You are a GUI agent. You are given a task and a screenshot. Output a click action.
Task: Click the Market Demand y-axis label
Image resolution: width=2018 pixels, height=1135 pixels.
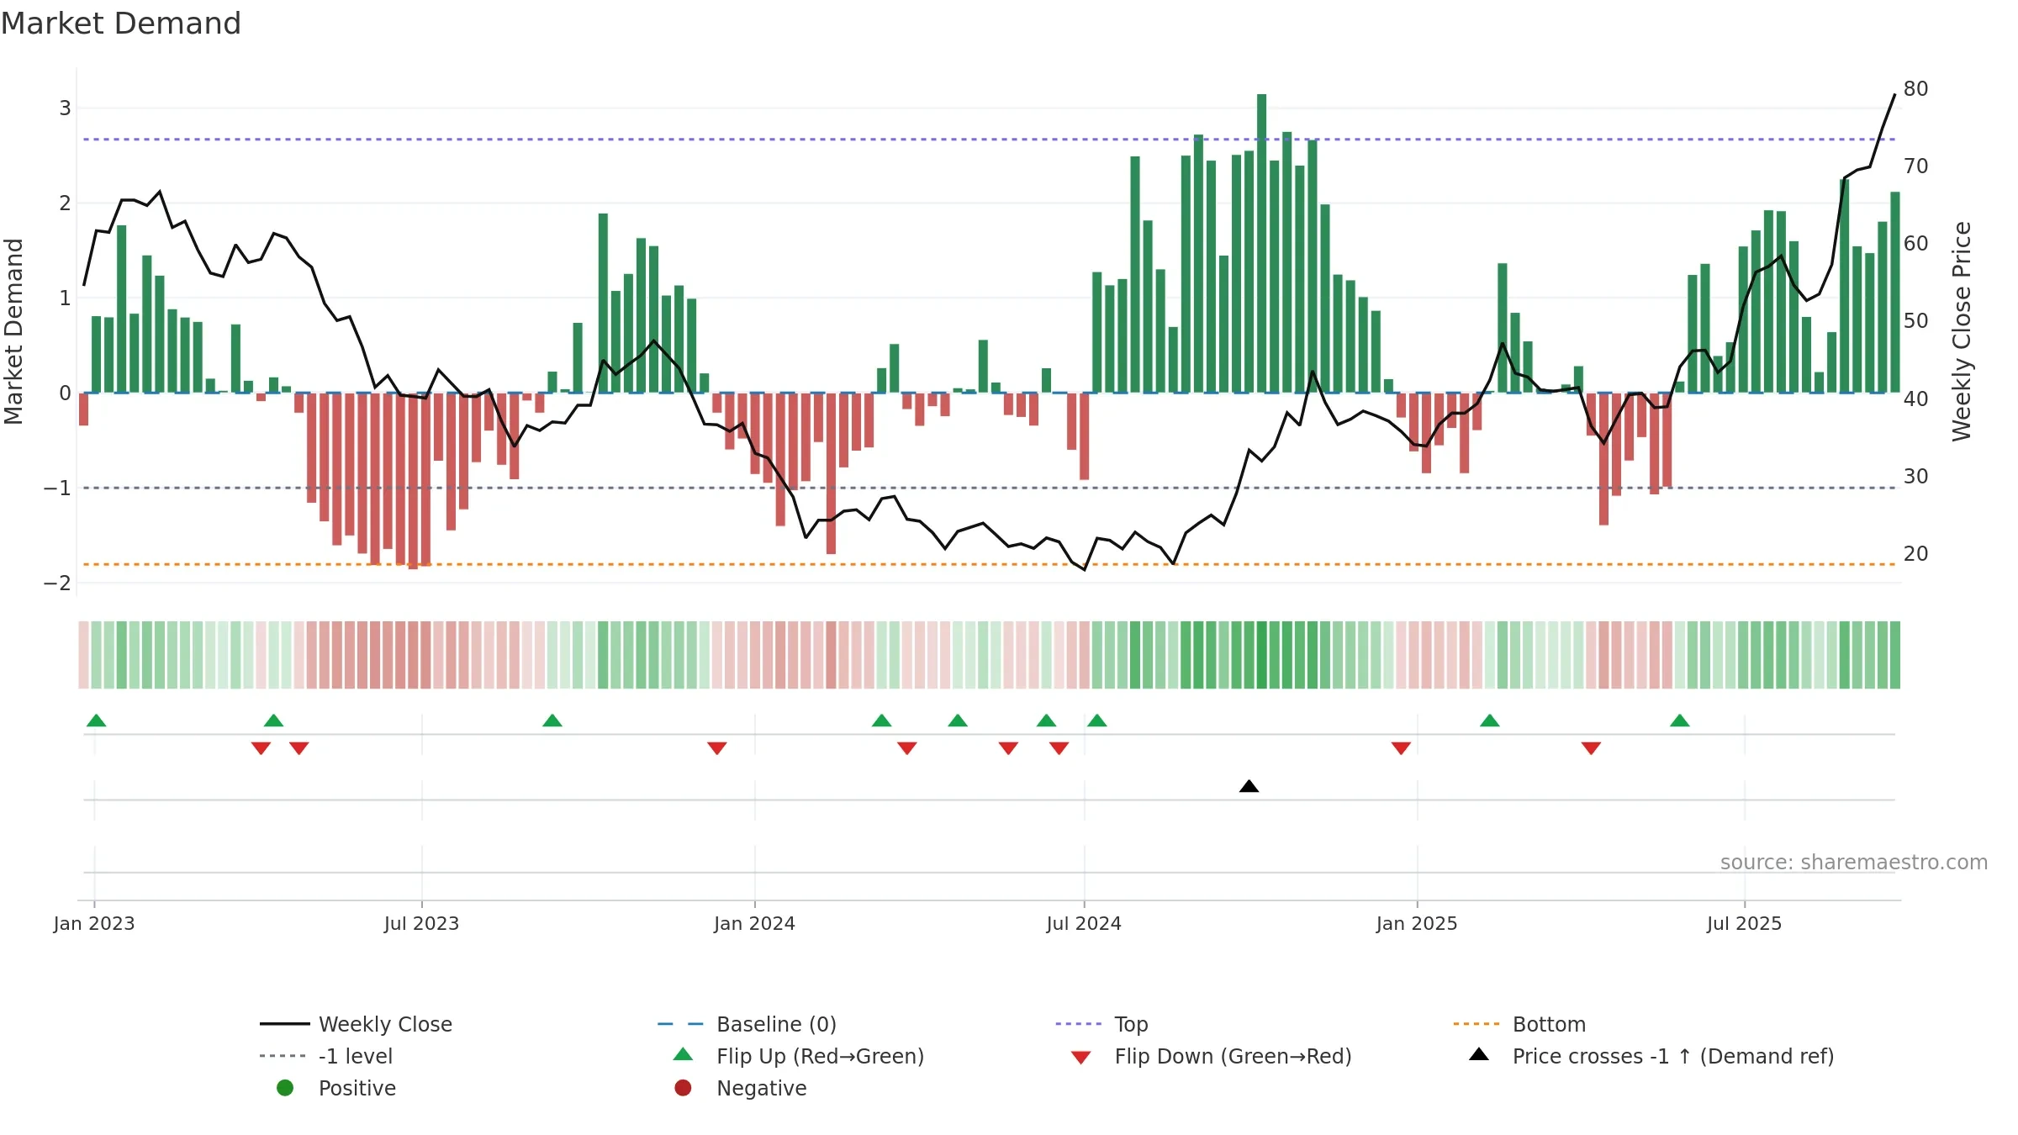tap(13, 331)
